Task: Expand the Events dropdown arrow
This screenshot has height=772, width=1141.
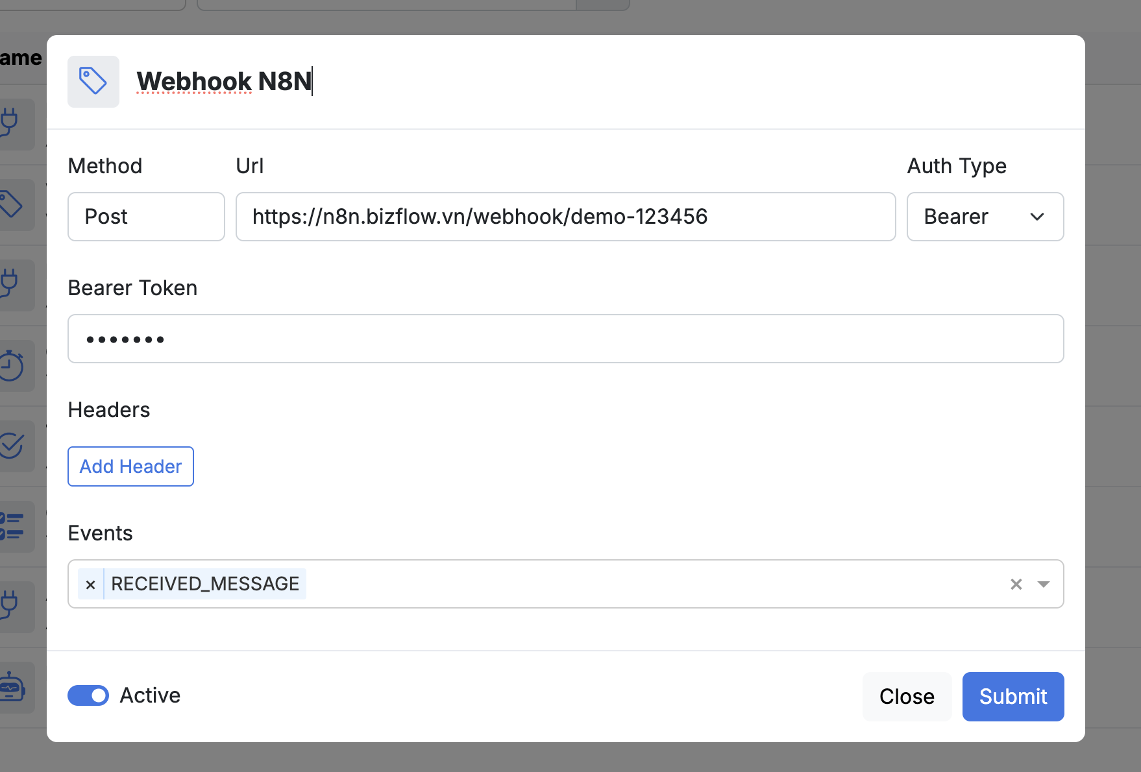Action: click(1044, 585)
